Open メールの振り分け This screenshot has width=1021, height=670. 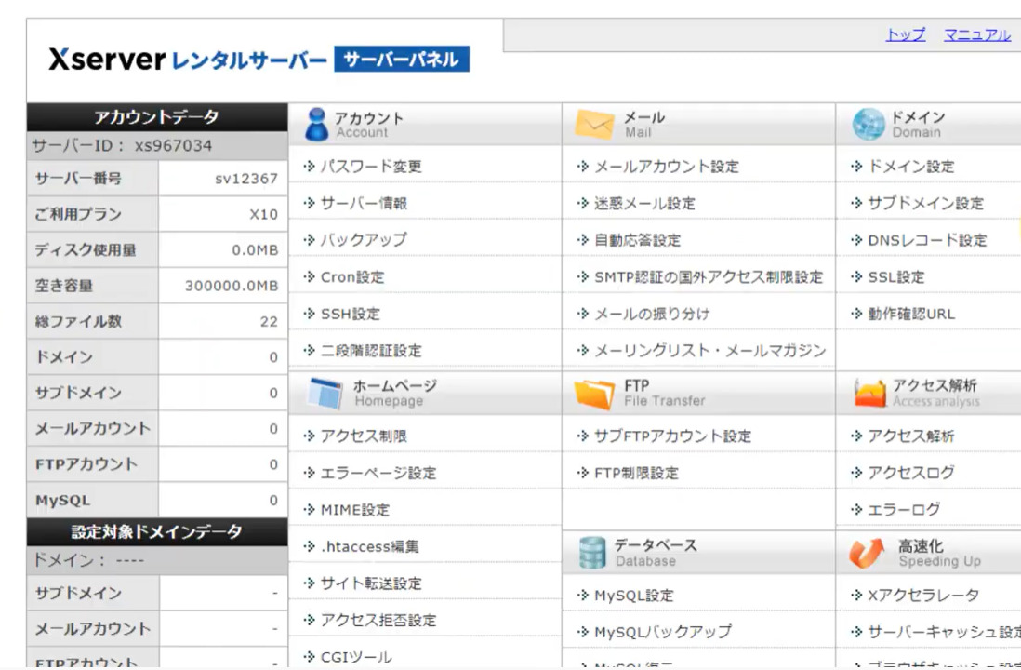click(x=652, y=314)
